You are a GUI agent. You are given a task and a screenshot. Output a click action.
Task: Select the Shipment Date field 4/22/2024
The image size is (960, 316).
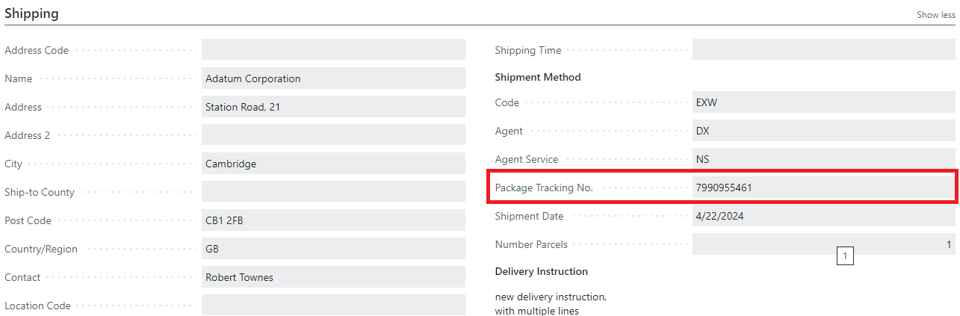(823, 216)
